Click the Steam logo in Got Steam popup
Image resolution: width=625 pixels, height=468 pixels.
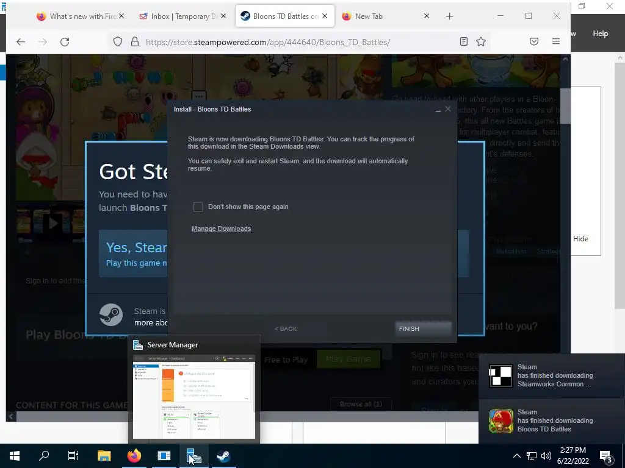[111, 315]
